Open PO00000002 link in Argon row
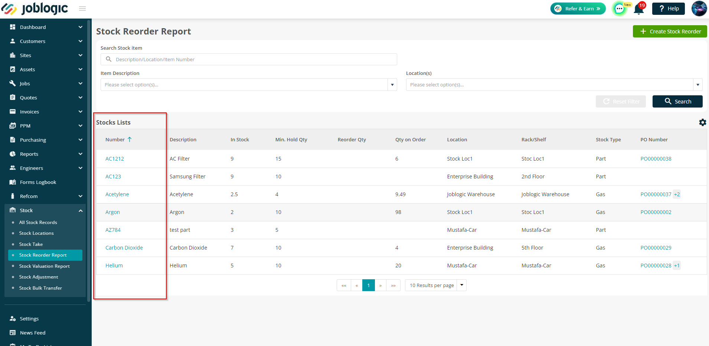 tap(656, 212)
